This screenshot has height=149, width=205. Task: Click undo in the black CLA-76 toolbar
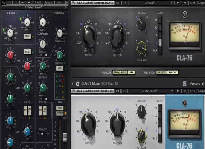point(118,3)
